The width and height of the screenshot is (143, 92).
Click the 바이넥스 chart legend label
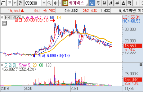[12, 17]
